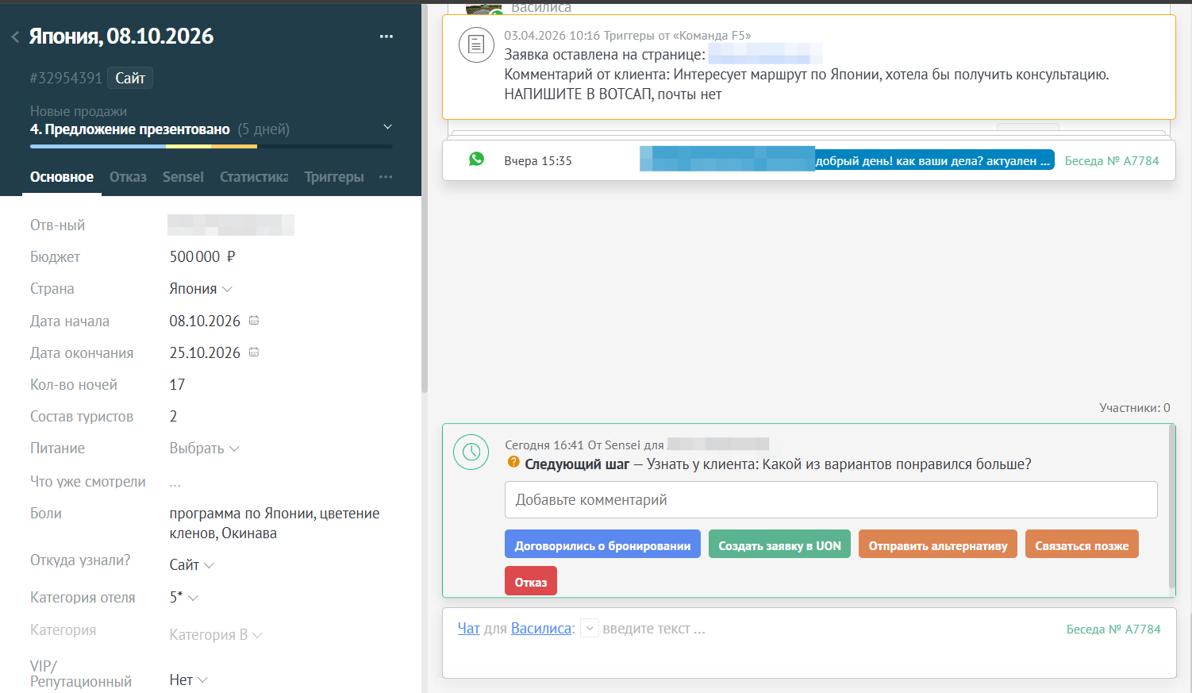
Task: Click the start date 08.10.2026 value
Action: [x=205, y=321]
